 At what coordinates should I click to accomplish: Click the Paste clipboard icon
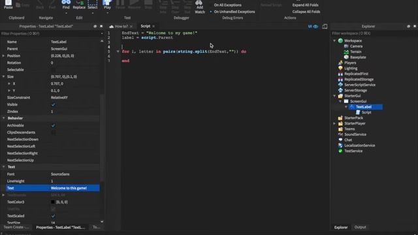(x=8, y=3)
